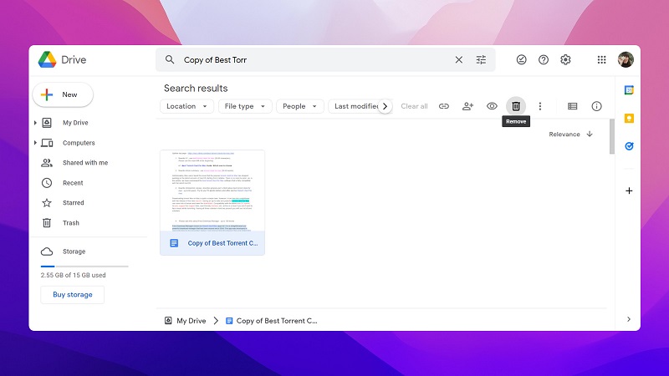
Task: Click the New button
Action: coord(63,94)
